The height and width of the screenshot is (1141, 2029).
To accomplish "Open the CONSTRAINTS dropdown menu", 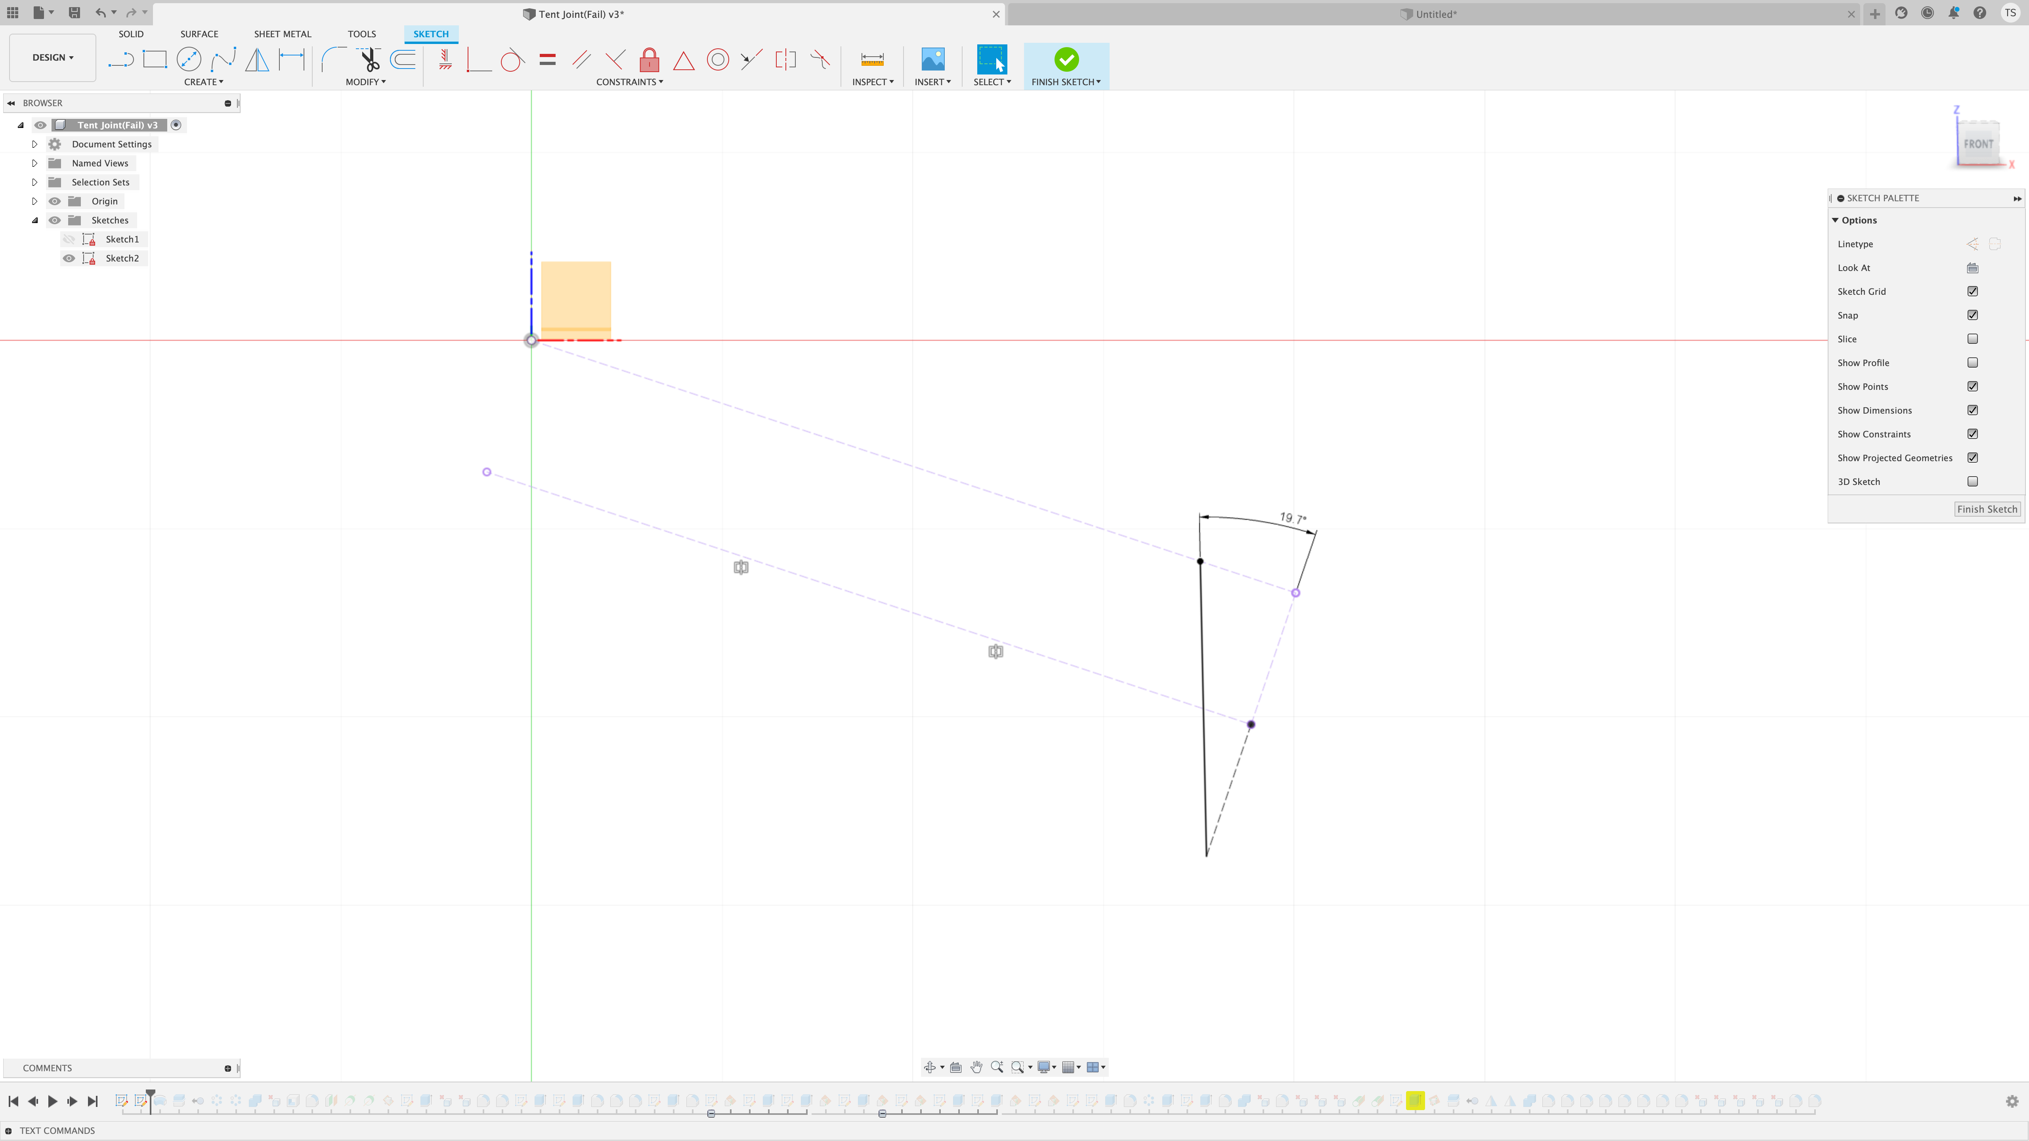I will (629, 81).
